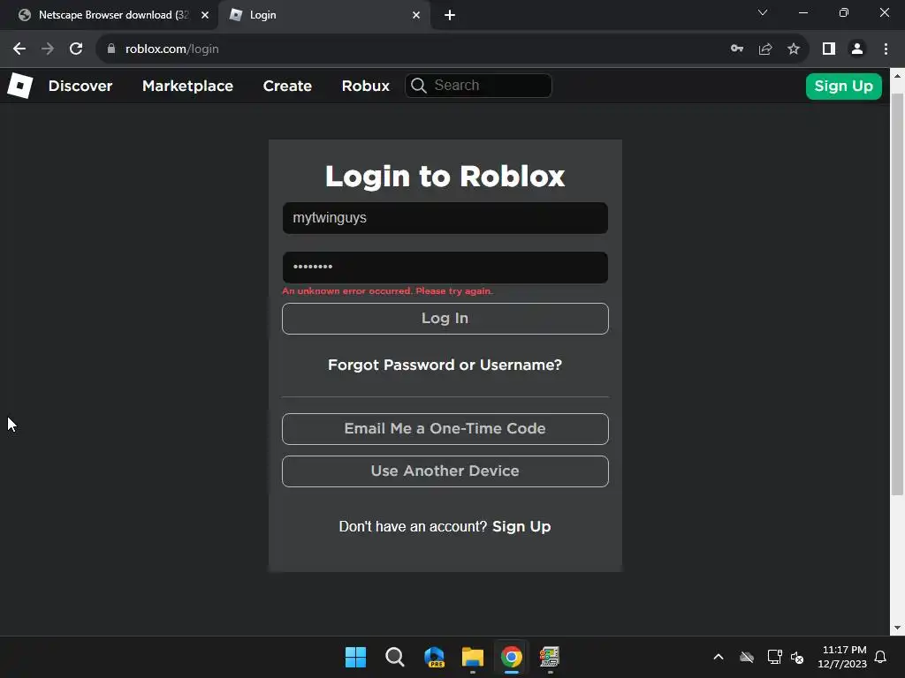Viewport: 905px width, 678px height.
Task: Click the Roblox search magnifier icon
Action: click(419, 86)
